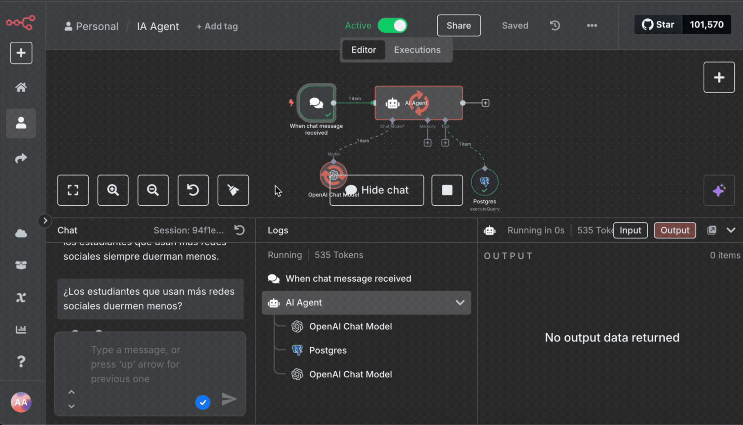Click the previous message up arrow
The width and height of the screenshot is (743, 425).
71,392
